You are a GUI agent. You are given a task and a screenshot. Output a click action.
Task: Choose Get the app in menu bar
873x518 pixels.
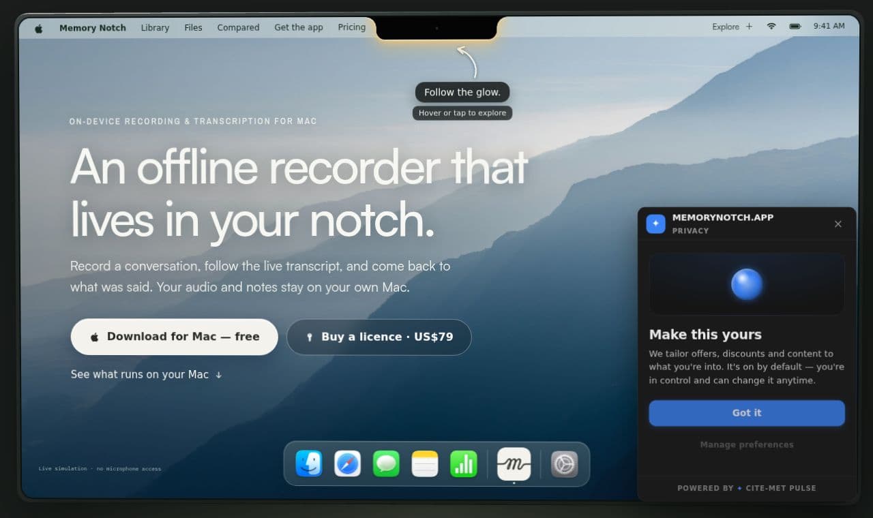[299, 28]
